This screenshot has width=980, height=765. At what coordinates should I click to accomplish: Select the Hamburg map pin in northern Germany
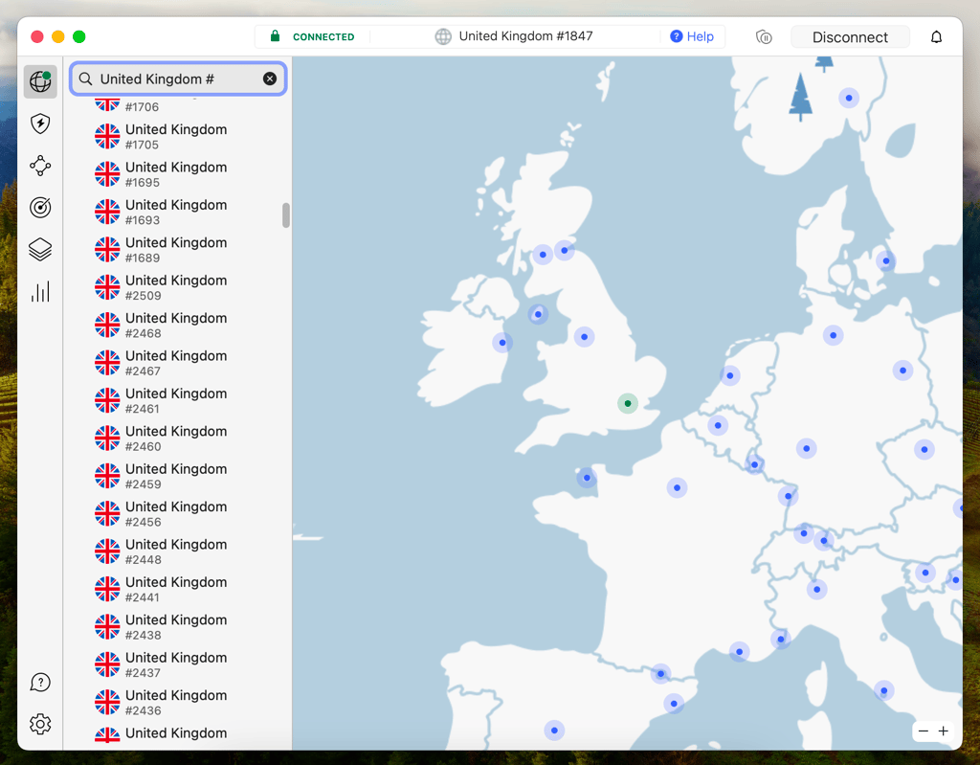click(834, 335)
